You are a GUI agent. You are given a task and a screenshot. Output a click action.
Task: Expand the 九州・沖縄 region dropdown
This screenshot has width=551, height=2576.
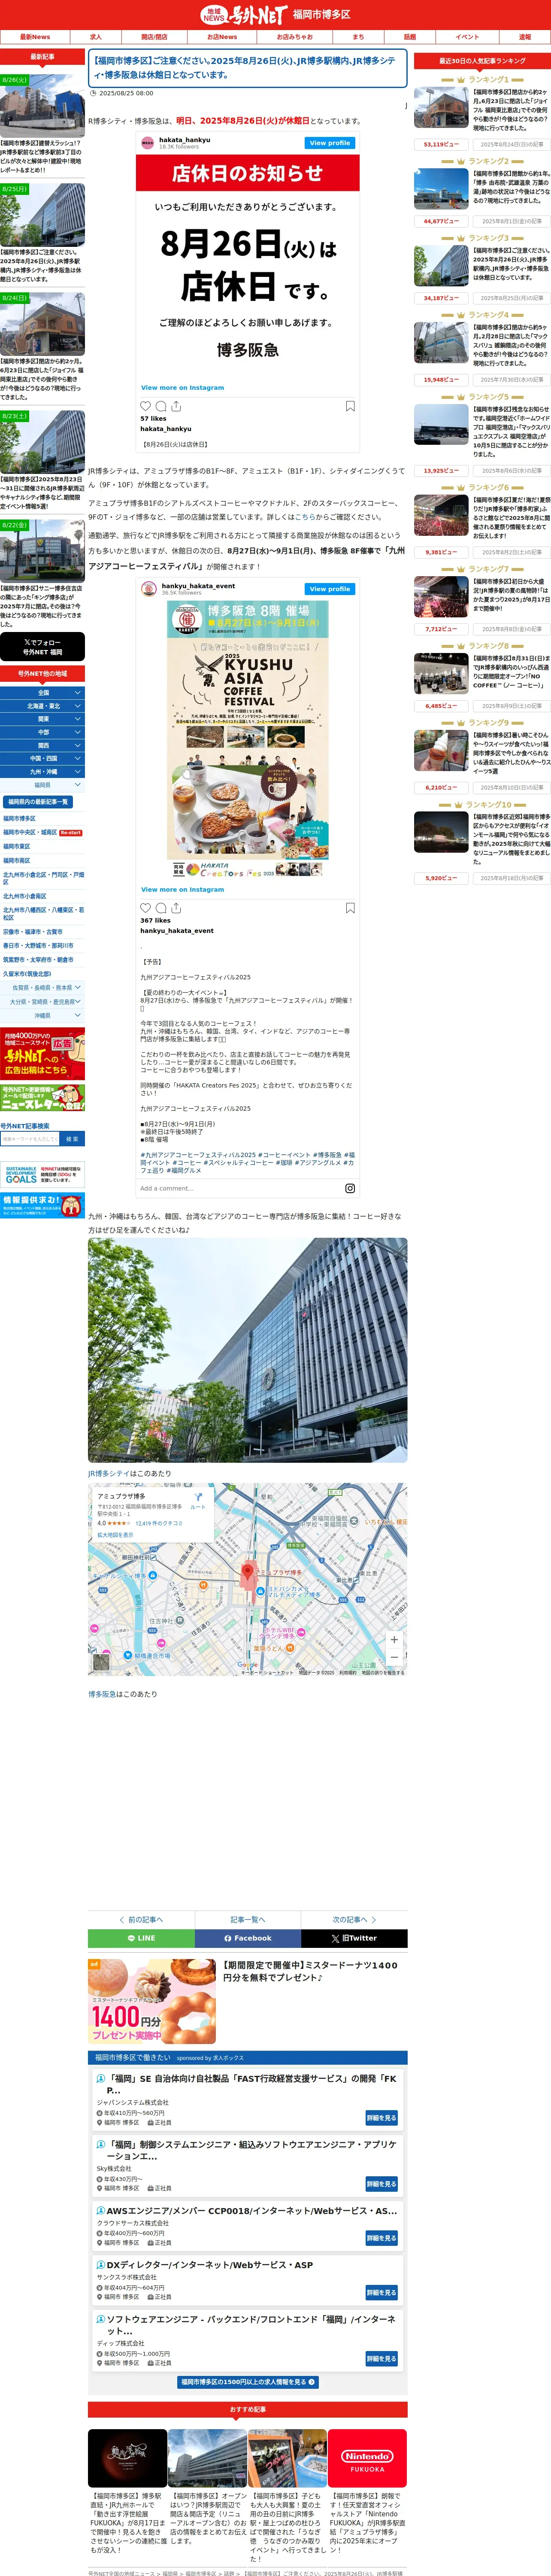click(x=42, y=772)
